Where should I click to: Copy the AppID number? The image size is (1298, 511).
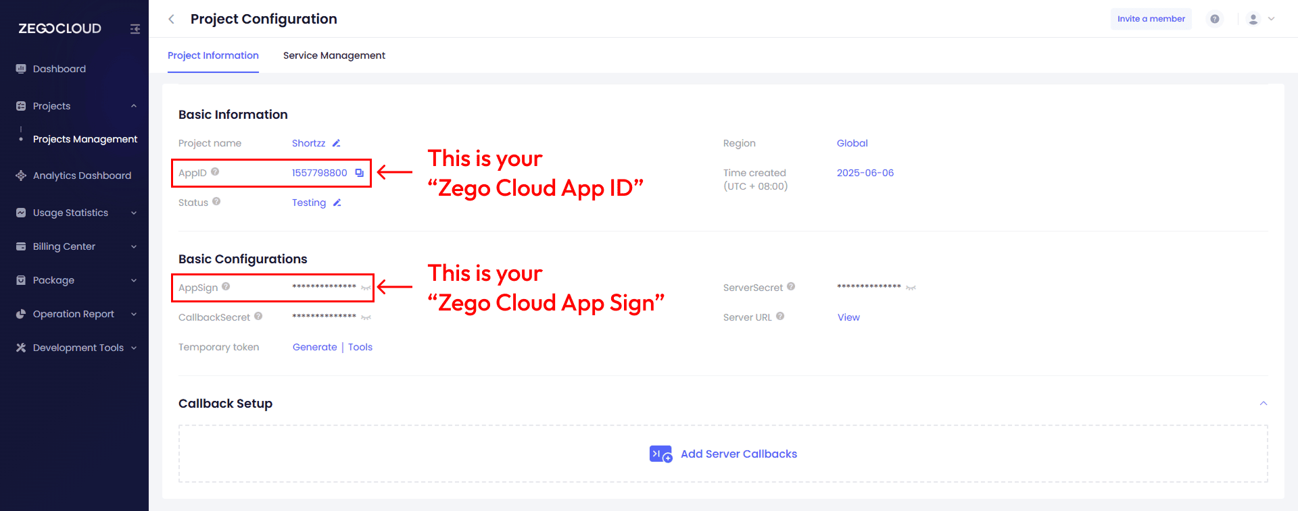pos(360,173)
